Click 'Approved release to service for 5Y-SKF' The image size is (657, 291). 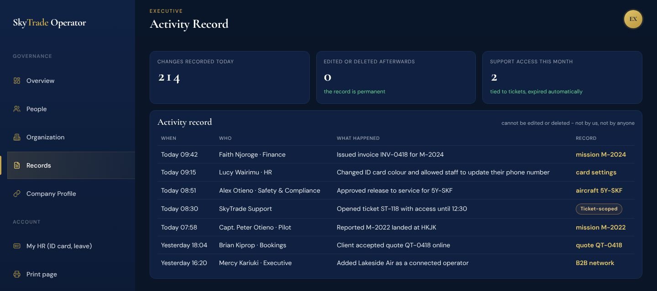pyautogui.click(x=395, y=190)
